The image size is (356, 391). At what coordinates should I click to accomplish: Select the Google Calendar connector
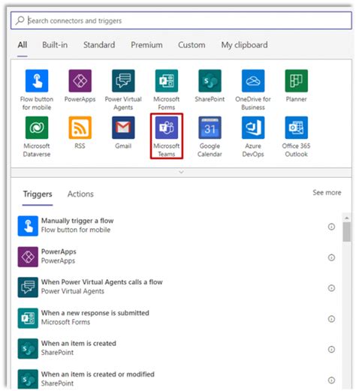point(210,128)
